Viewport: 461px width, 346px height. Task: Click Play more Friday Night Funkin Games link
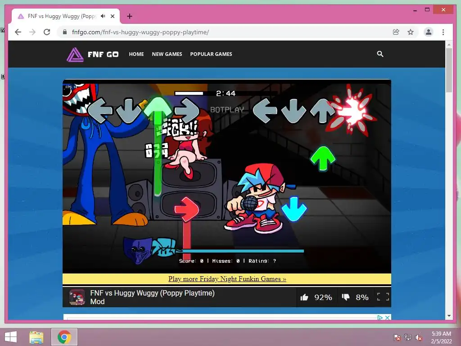click(x=227, y=278)
